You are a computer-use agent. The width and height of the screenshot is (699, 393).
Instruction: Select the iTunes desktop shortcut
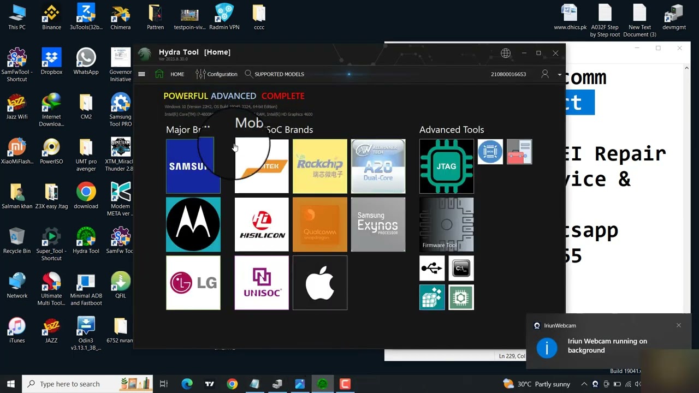tap(17, 330)
